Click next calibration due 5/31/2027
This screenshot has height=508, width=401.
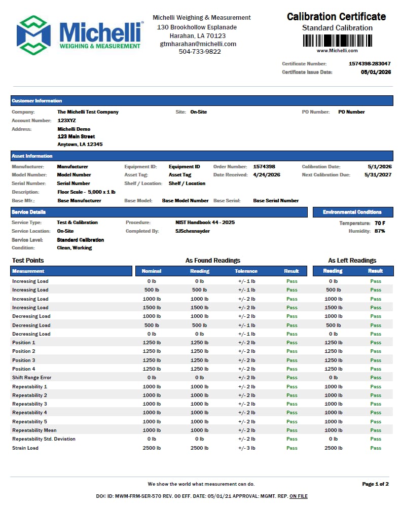tap(378, 174)
